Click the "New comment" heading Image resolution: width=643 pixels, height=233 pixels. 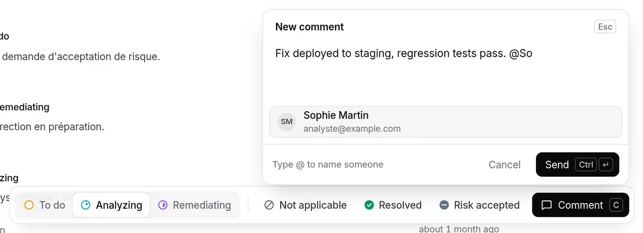tap(310, 27)
